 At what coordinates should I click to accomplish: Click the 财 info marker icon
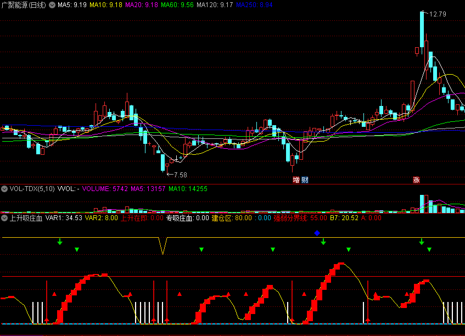click(305, 180)
